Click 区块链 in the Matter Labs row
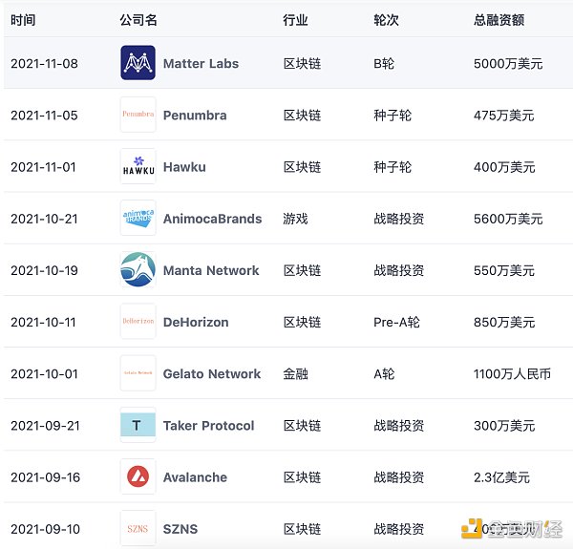 [302, 64]
